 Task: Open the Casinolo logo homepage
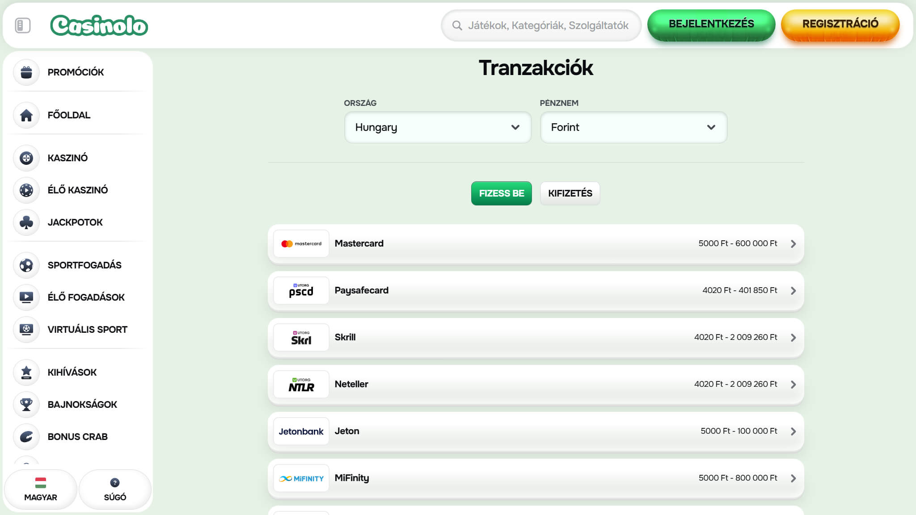(x=99, y=25)
